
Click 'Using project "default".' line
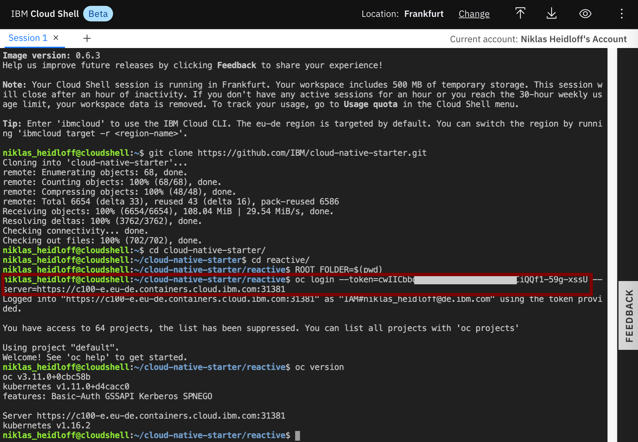point(61,348)
